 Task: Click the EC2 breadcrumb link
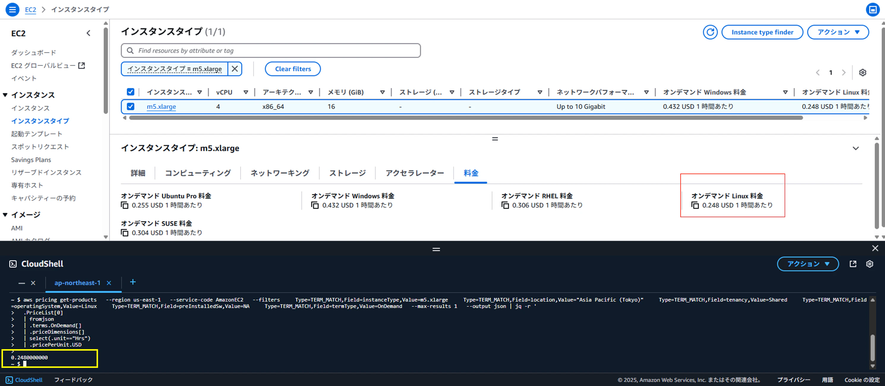click(x=30, y=10)
